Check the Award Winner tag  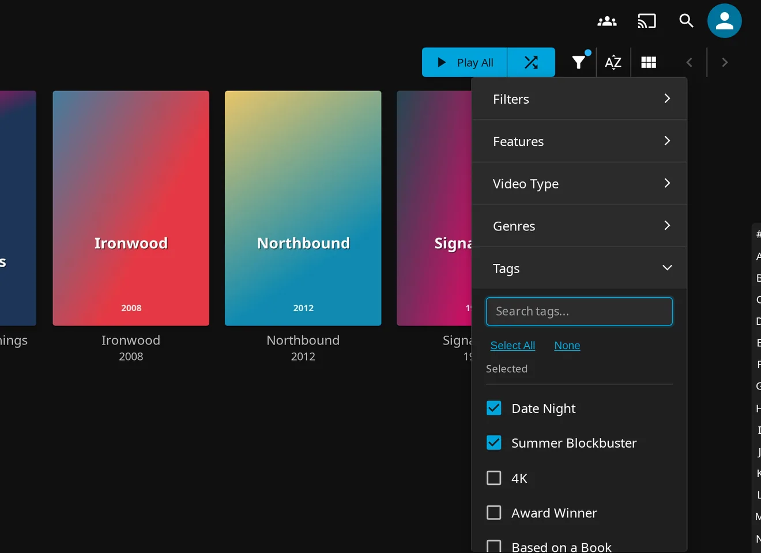(x=494, y=513)
